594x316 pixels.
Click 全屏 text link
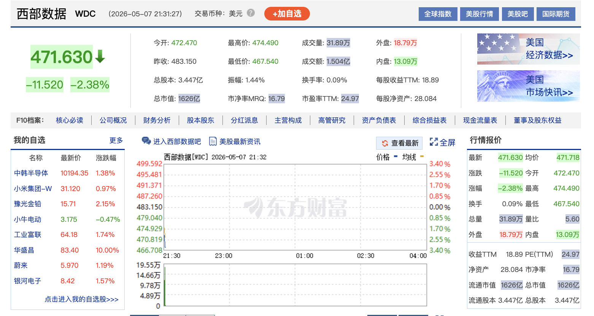448,142
